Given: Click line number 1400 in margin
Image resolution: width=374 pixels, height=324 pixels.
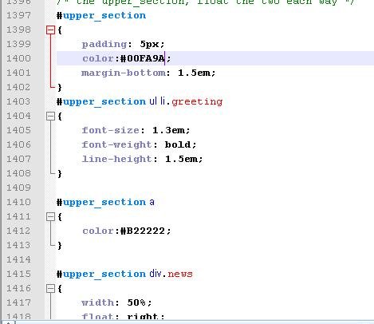Looking at the screenshot, I should 18,58.
